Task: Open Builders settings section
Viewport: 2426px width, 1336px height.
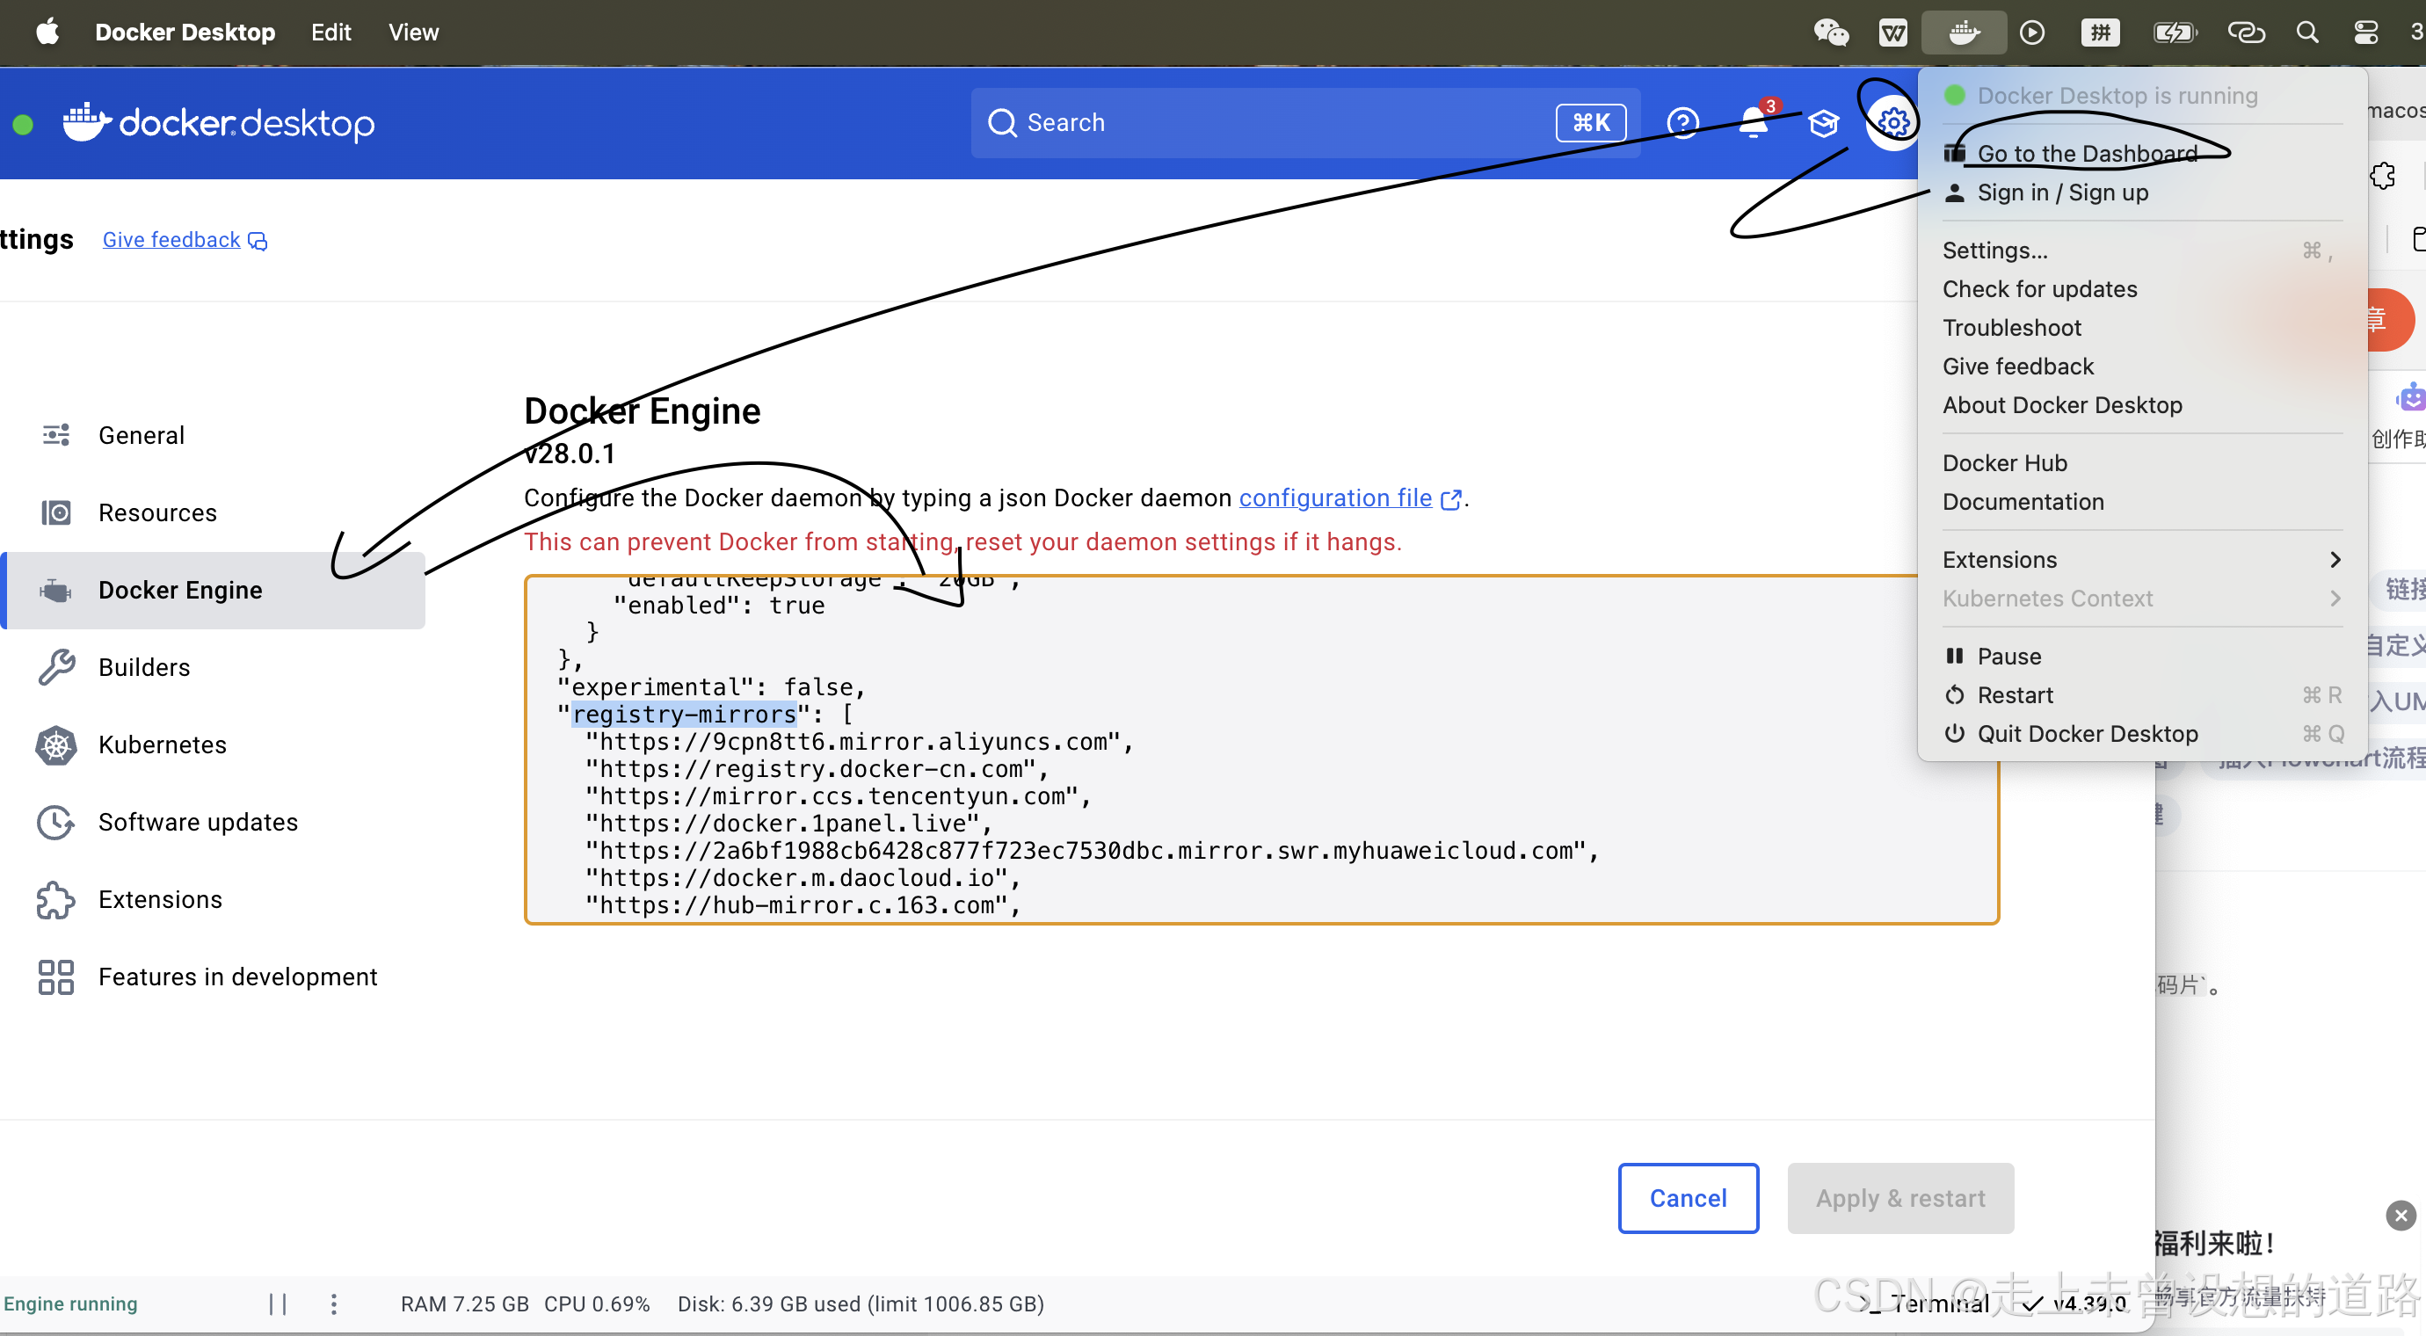Action: click(144, 667)
